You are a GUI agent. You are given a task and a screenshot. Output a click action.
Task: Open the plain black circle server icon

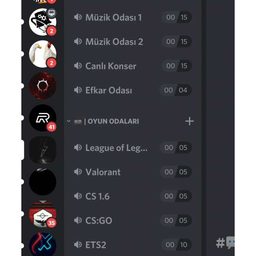[43, 182]
